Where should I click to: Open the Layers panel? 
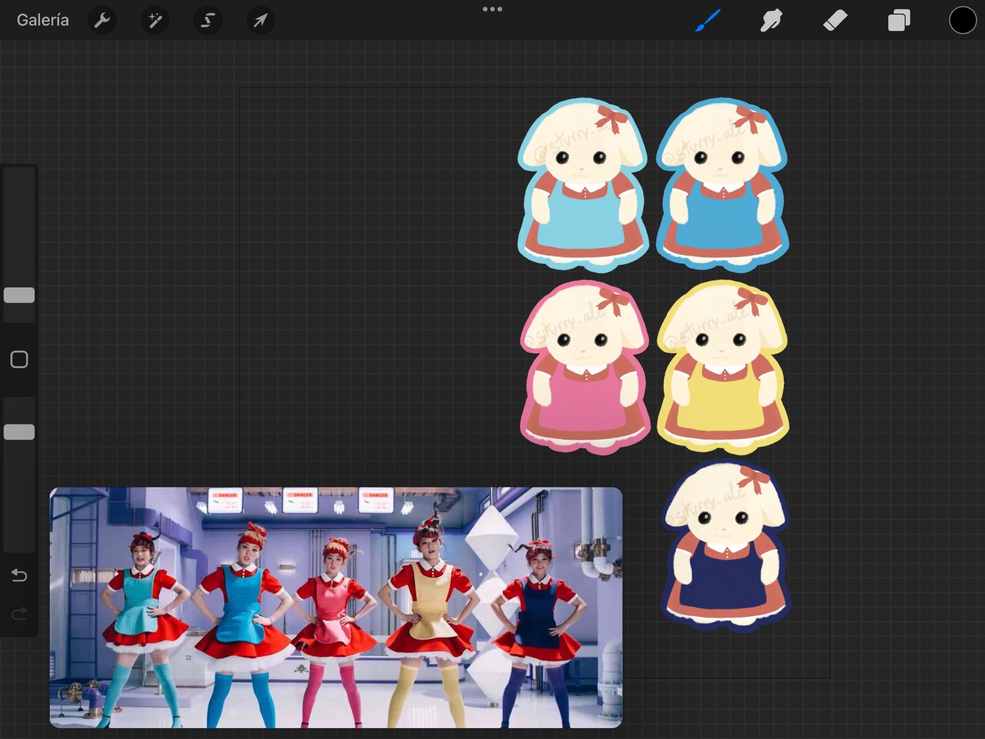(x=899, y=20)
